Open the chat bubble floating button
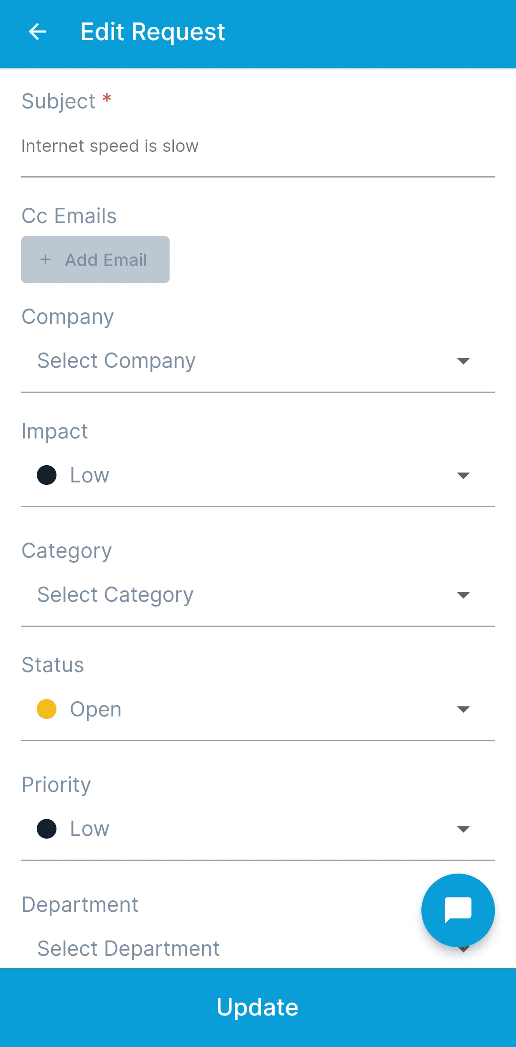Screen dimensions: 516x1047 (x=458, y=910)
